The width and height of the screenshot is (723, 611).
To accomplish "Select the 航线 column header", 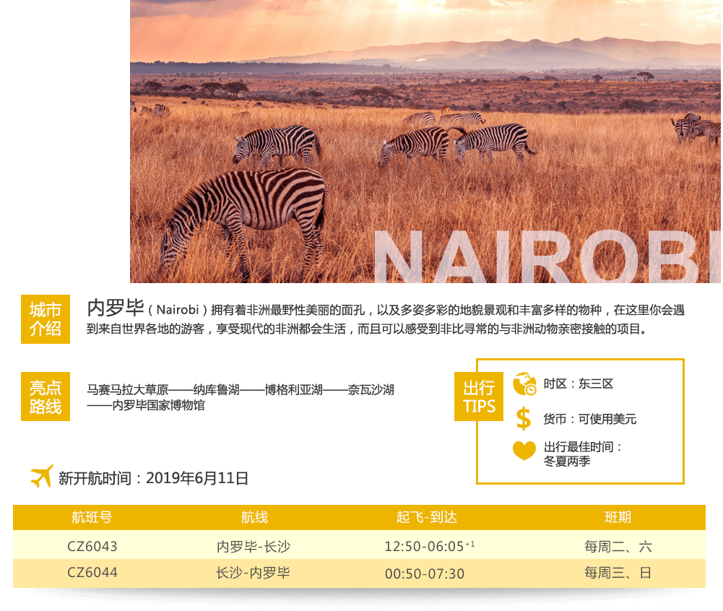I will [x=254, y=517].
